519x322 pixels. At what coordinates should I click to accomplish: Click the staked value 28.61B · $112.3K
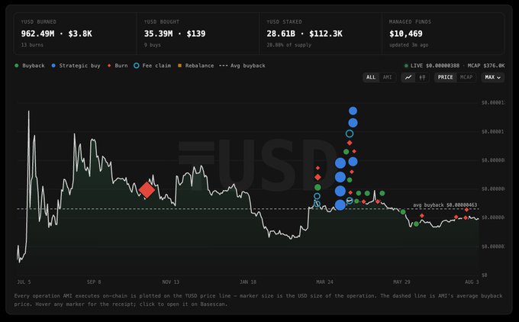305,34
